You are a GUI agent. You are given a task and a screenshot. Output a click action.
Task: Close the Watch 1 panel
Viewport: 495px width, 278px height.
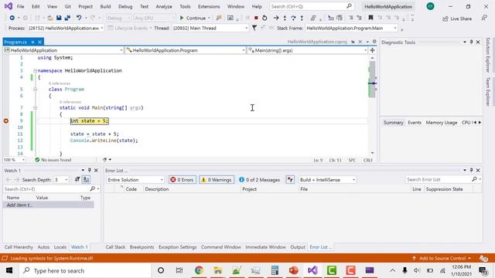(96, 170)
